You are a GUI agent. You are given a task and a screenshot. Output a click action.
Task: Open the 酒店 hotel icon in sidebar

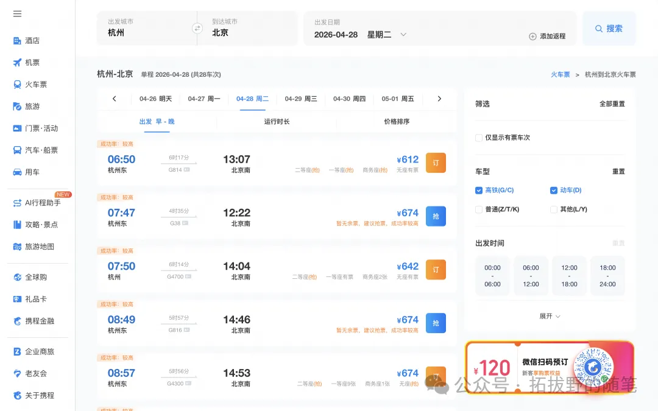(x=17, y=41)
